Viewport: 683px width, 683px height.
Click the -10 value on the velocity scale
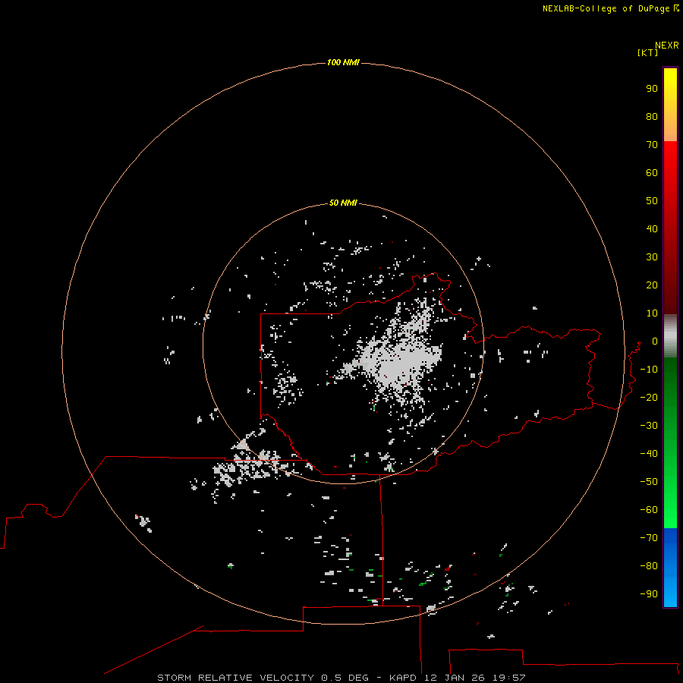(649, 370)
